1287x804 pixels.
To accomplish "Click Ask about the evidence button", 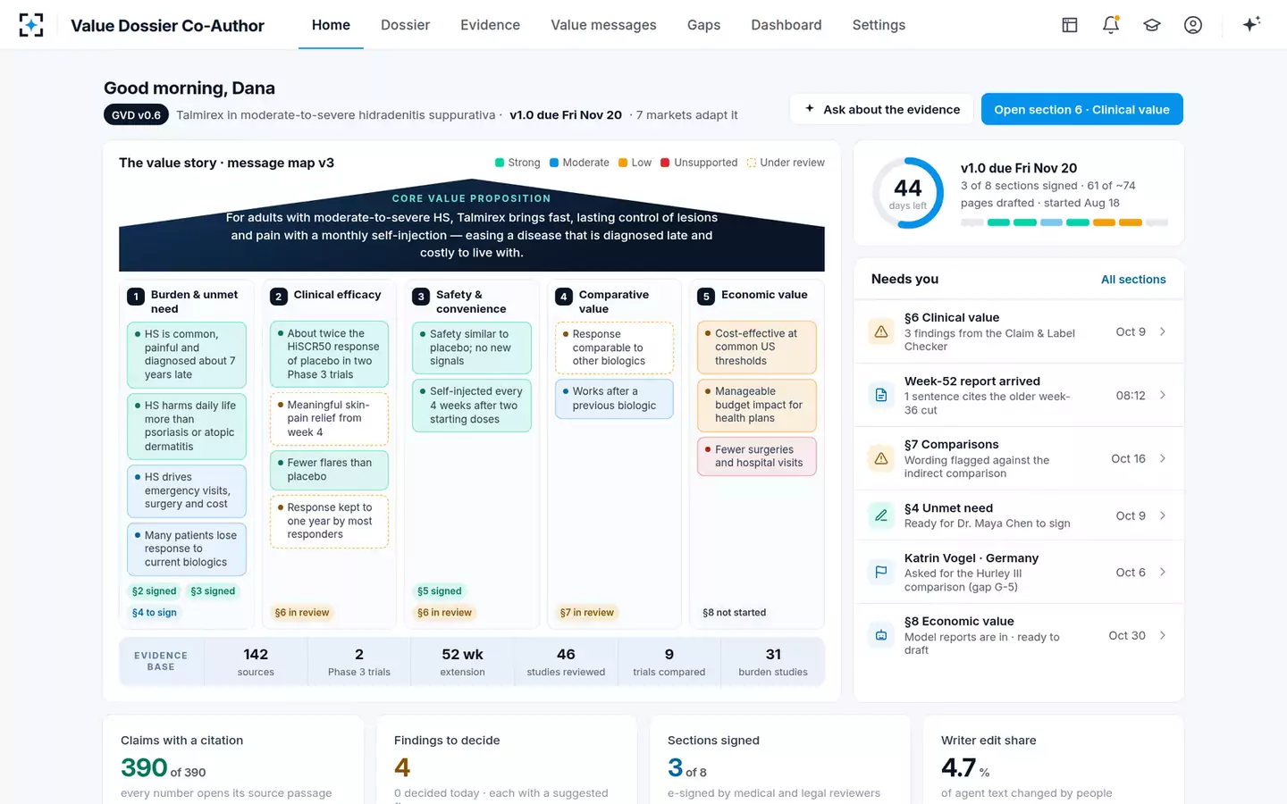I will tap(882, 109).
